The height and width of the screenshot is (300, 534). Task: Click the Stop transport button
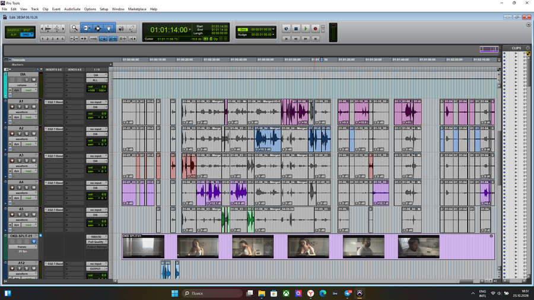[x=296, y=29]
